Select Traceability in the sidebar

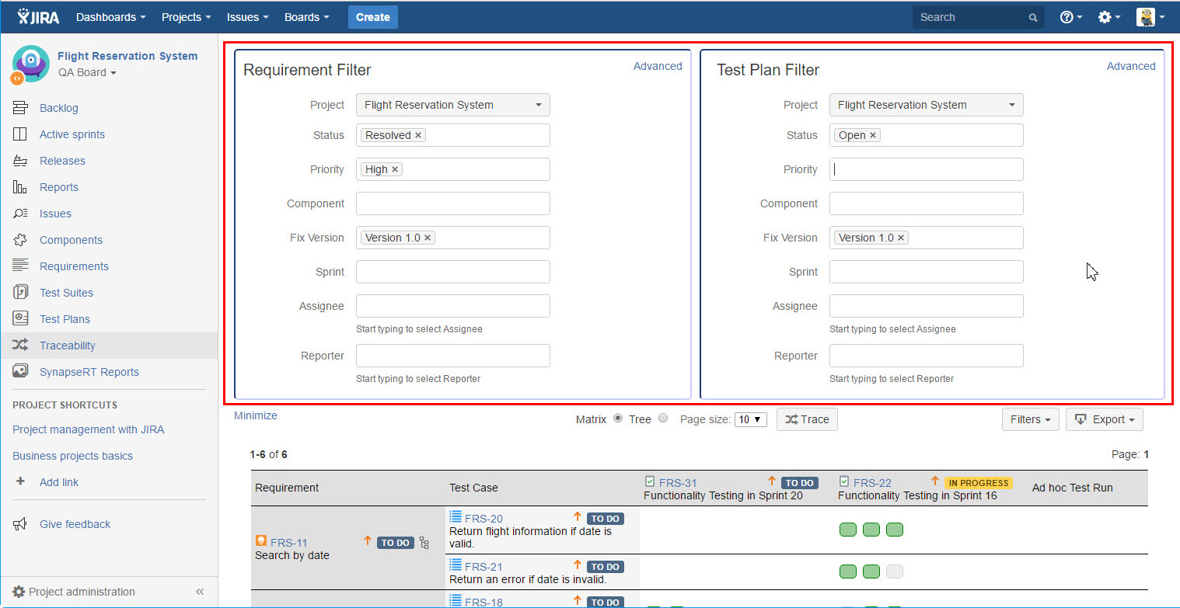pyautogui.click(x=109, y=346)
